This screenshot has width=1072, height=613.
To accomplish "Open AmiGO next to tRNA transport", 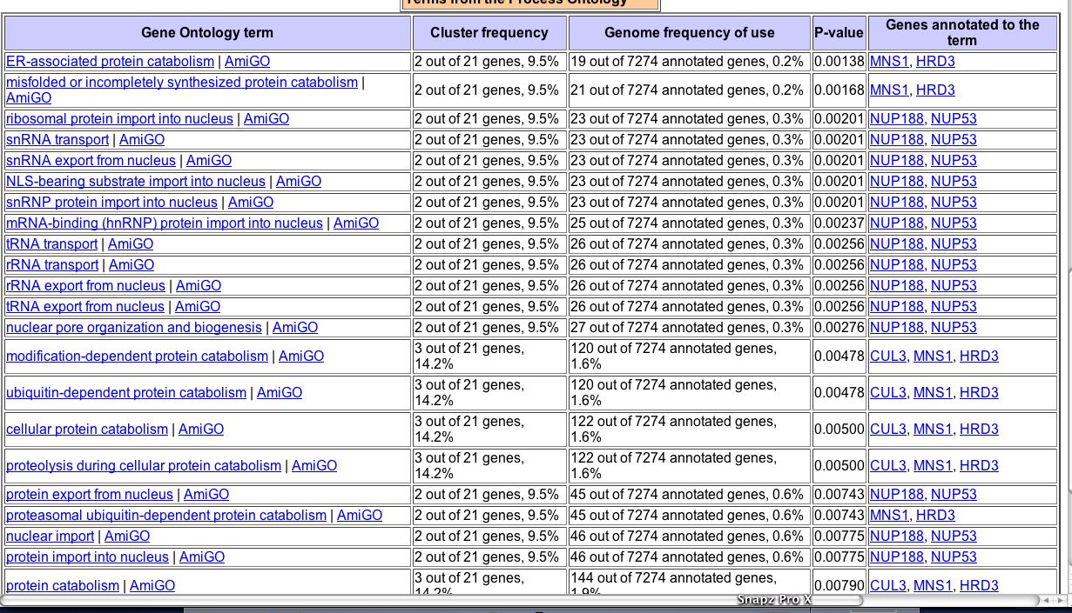I will point(131,244).
